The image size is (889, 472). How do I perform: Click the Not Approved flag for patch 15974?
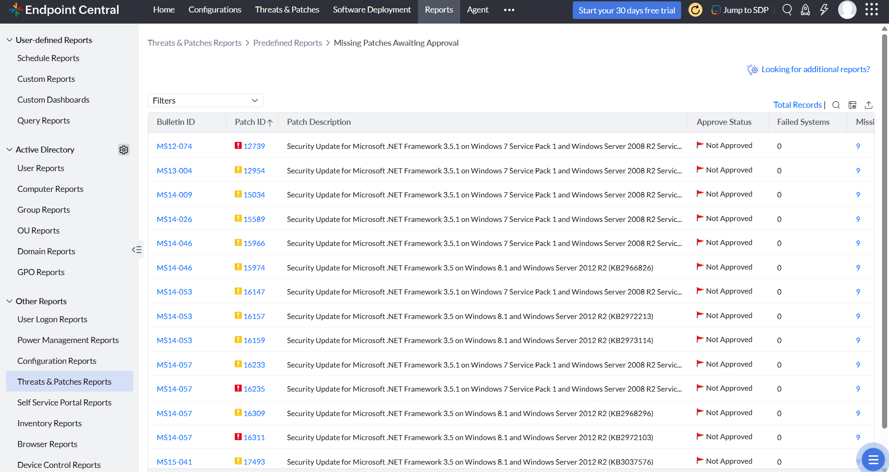tap(700, 267)
